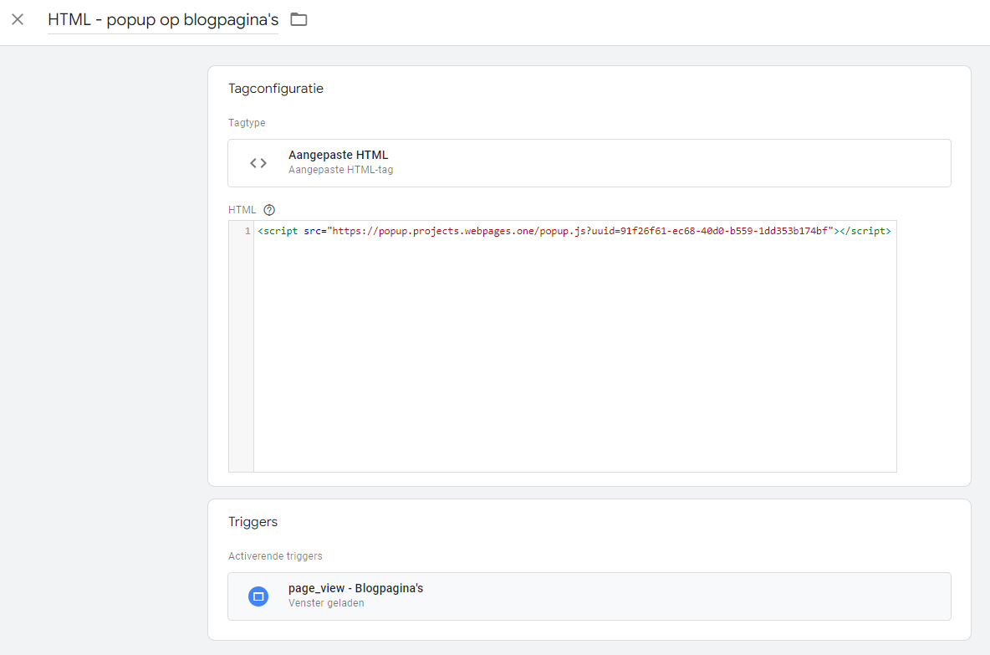The image size is (990, 655).
Task: Close the tag editor with the X icon
Action: tap(18, 19)
